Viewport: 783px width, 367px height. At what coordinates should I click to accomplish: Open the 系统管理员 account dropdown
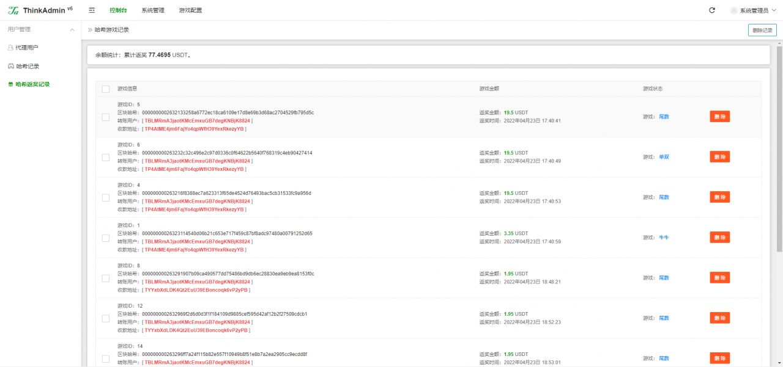pos(754,10)
